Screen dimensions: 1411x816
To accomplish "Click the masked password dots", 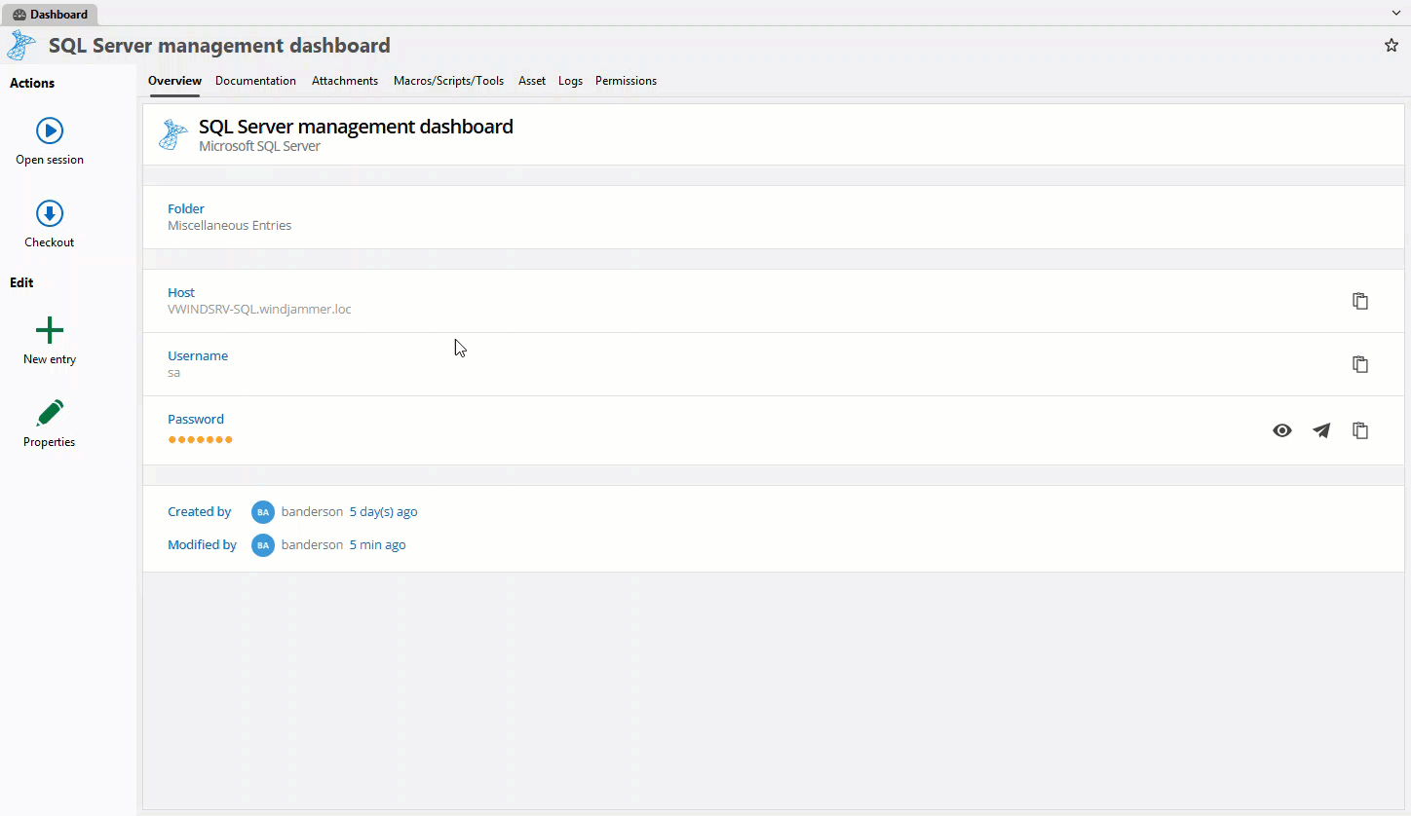I will 201,440.
